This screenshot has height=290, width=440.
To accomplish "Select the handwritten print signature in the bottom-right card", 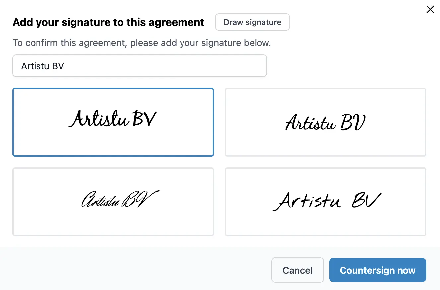I will tap(325, 202).
